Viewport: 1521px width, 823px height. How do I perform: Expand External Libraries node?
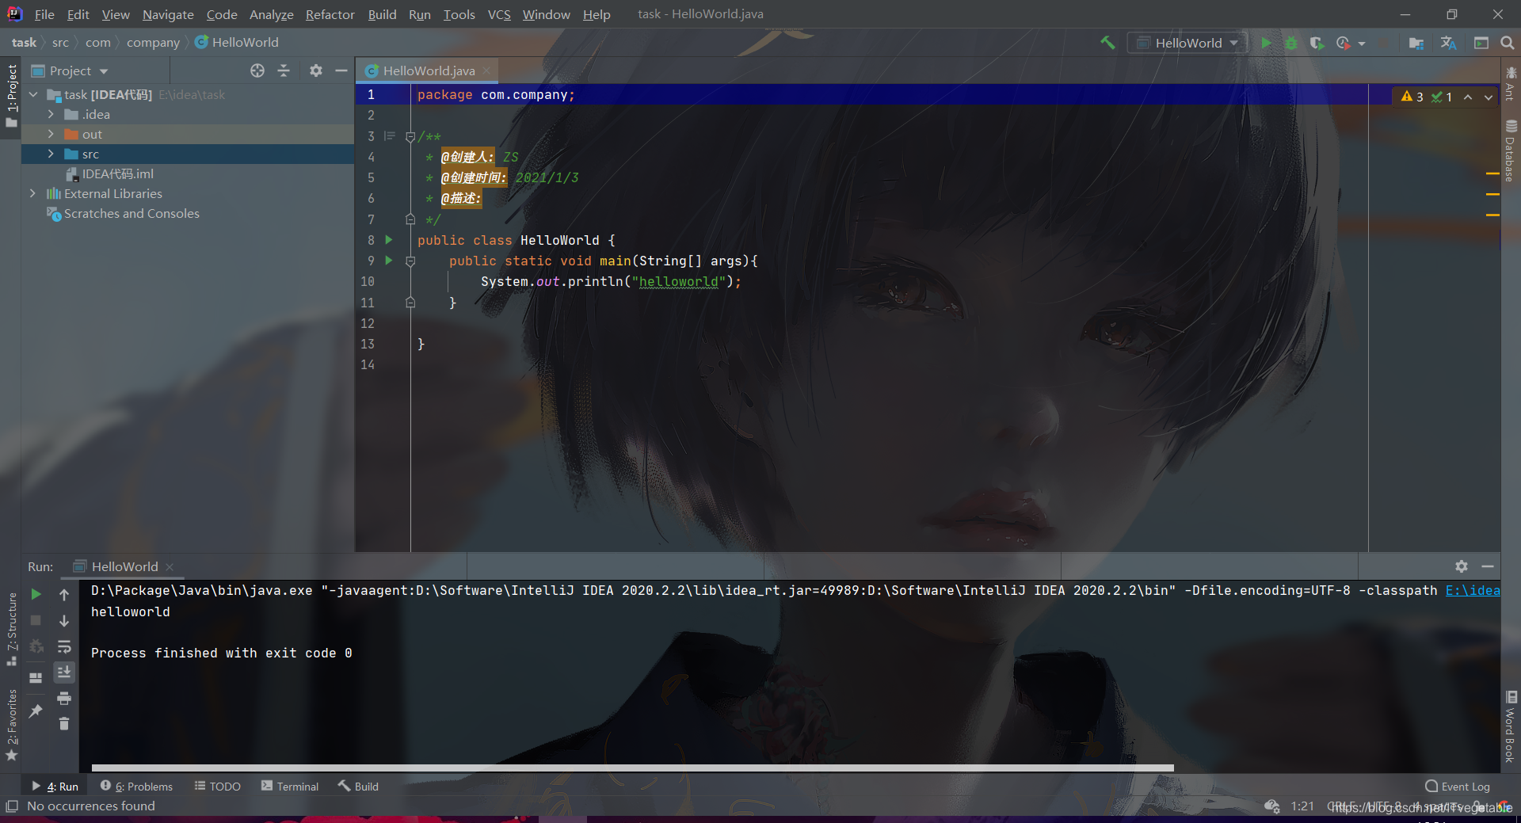click(33, 193)
